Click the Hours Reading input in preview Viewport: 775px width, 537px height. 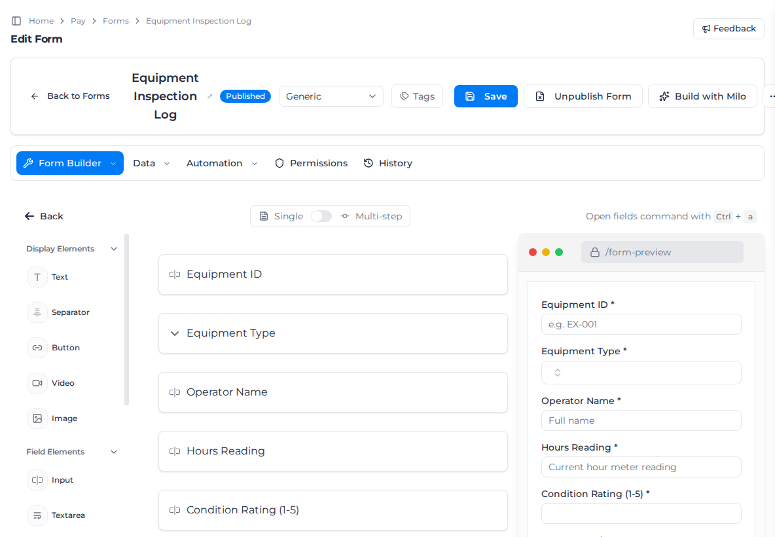tap(641, 467)
